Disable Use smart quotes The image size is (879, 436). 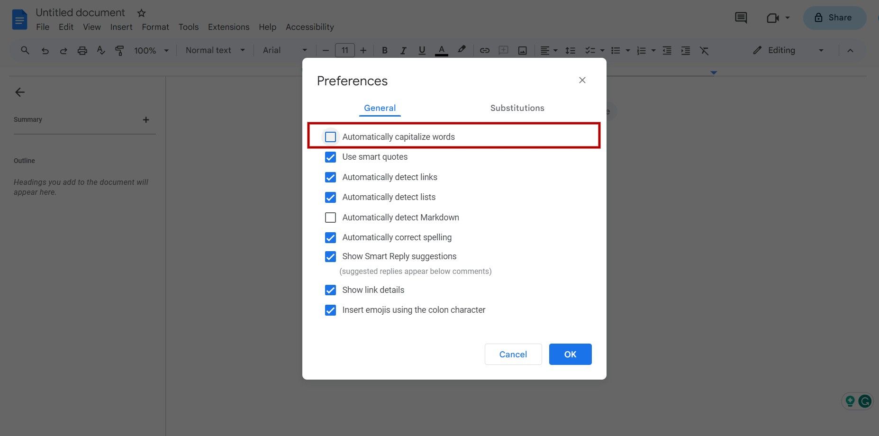coord(330,157)
